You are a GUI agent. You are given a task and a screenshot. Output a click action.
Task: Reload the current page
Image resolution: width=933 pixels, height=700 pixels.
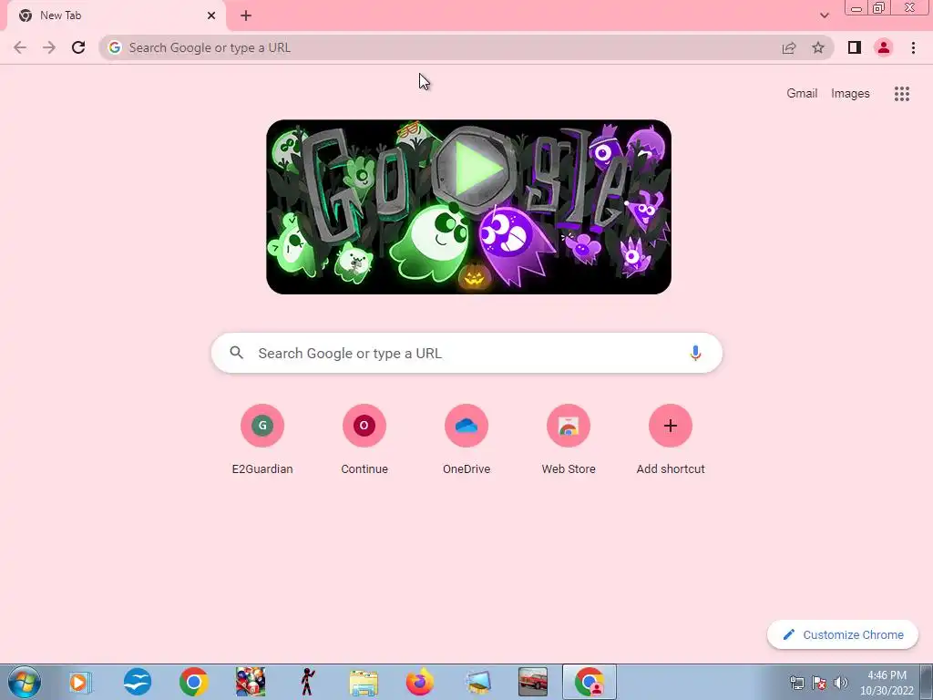(x=78, y=47)
